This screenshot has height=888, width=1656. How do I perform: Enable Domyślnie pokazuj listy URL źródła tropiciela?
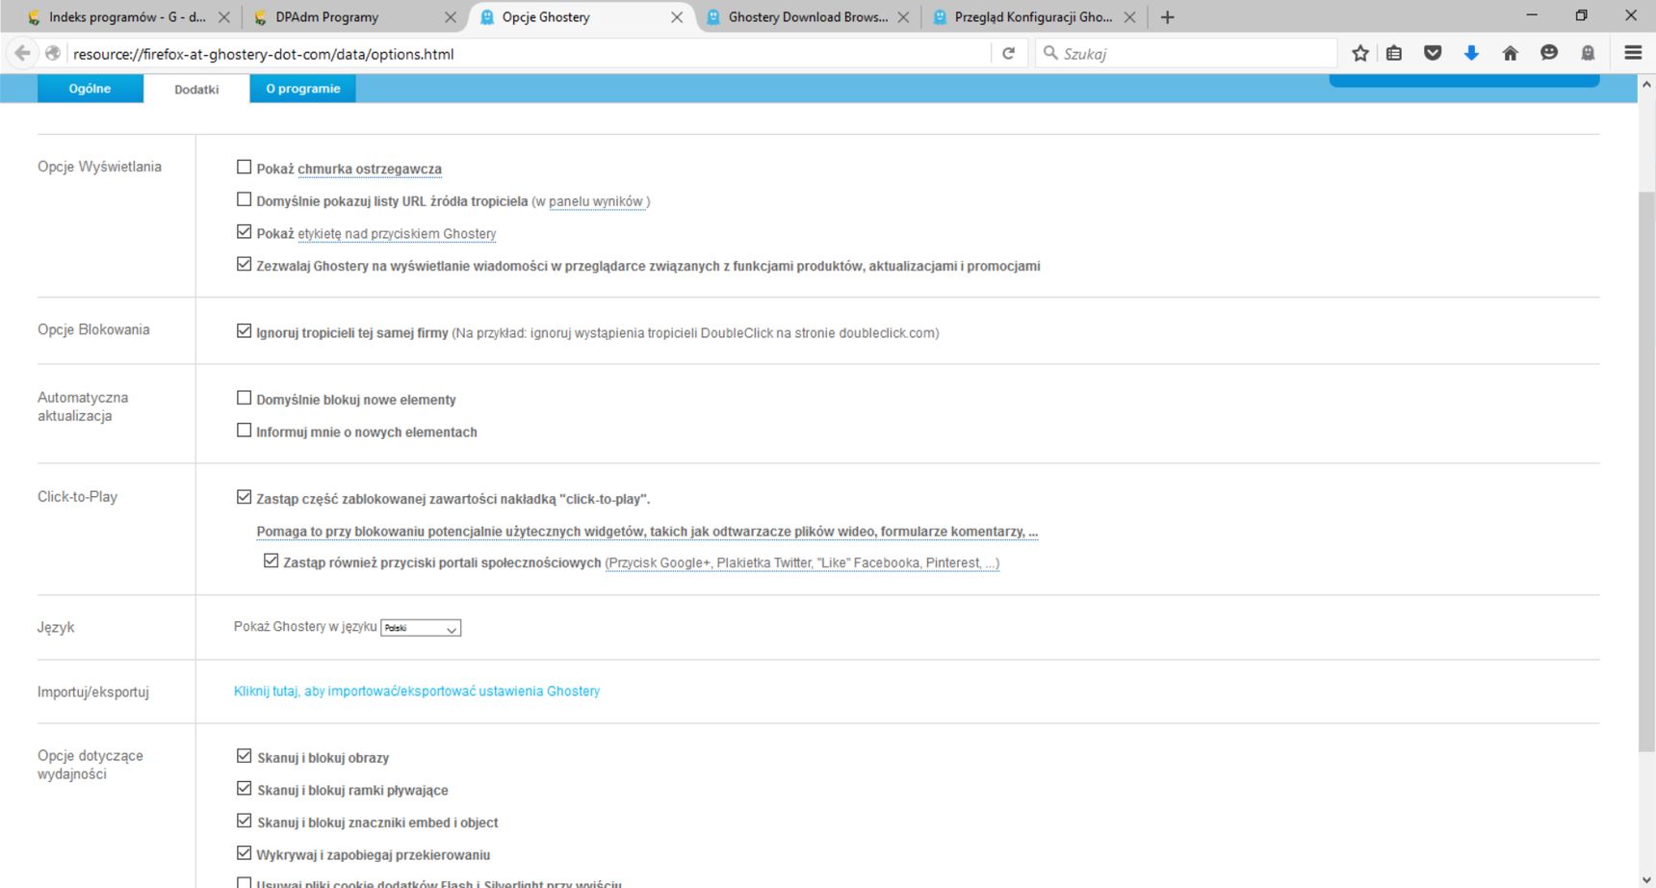tap(244, 200)
